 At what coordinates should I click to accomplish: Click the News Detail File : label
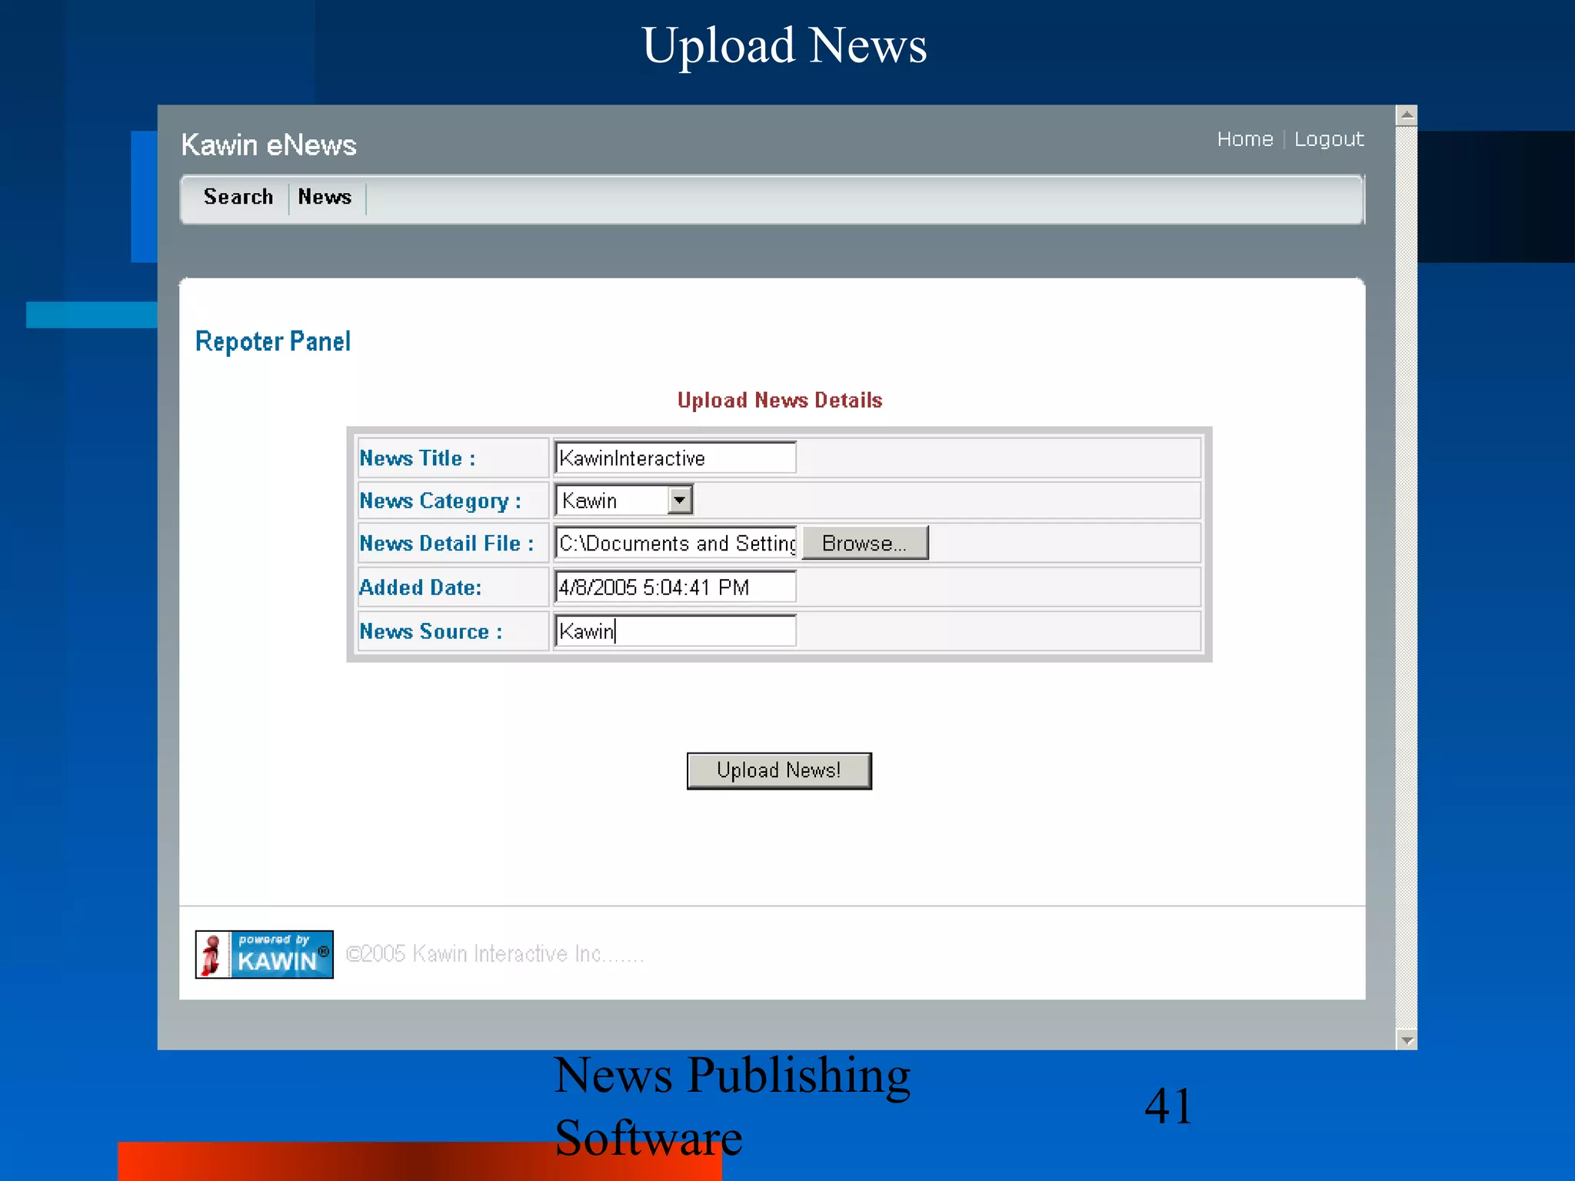click(x=447, y=544)
